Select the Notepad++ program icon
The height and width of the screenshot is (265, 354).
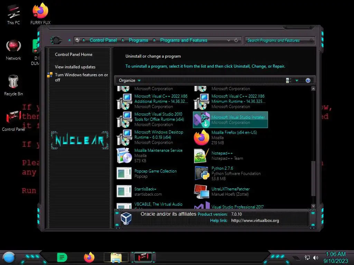click(x=202, y=156)
